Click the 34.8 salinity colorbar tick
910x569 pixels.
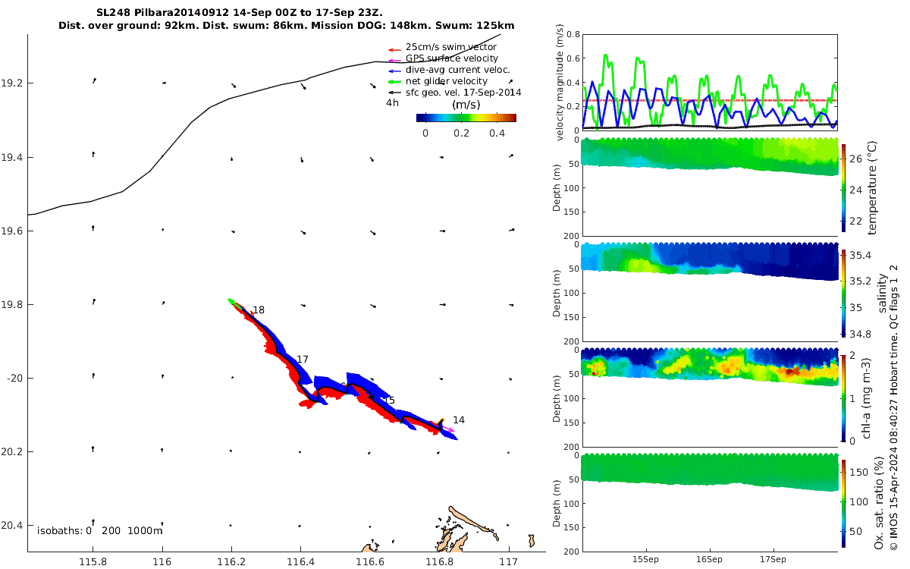coord(860,334)
